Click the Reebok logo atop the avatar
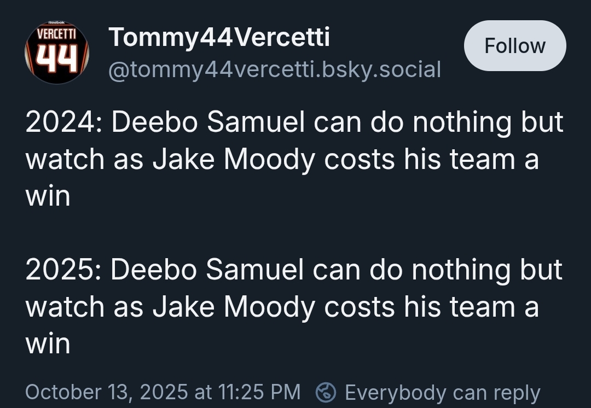 point(56,22)
